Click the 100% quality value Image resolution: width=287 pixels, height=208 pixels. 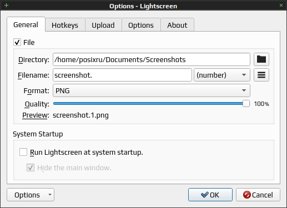(x=261, y=104)
